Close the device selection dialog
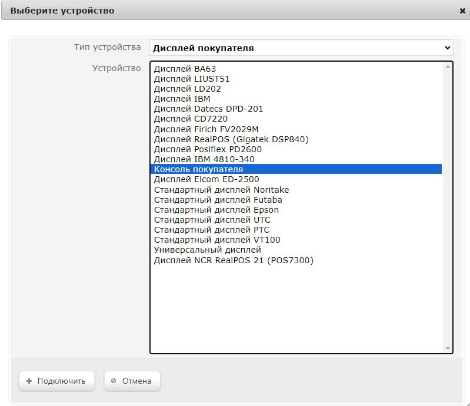470x406 pixels. (462, 11)
